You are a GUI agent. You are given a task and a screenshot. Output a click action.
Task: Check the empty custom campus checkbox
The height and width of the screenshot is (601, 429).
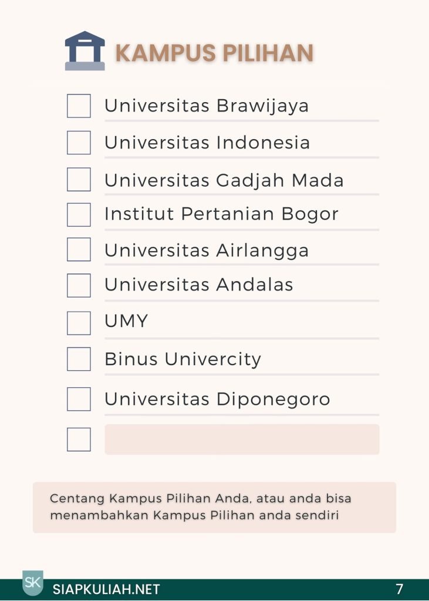pyautogui.click(x=79, y=440)
